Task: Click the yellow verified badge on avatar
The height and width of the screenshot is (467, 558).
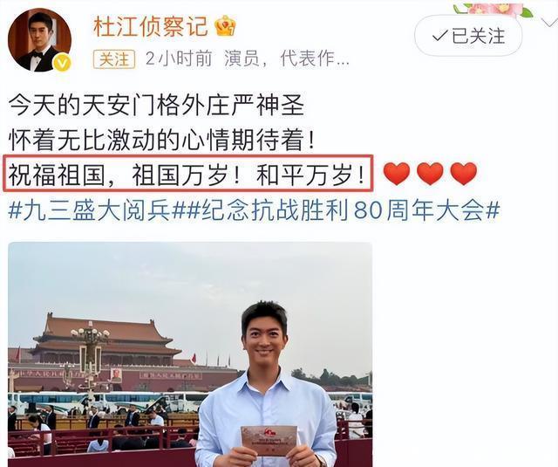Action: click(x=62, y=63)
